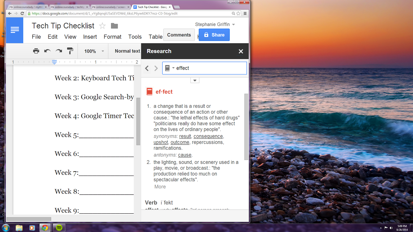Open the zoom 100% dropdown
This screenshot has width=413, height=232.
tap(94, 51)
